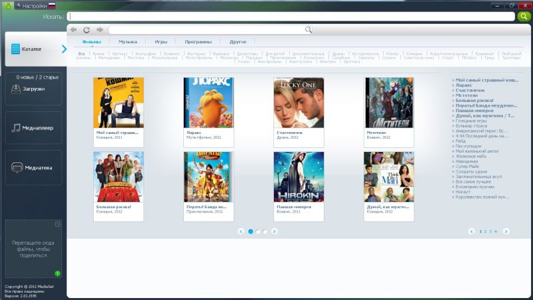Open the Медиатека section

[33, 168]
